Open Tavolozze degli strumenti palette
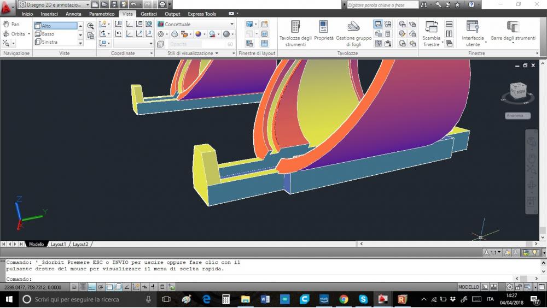Image resolution: width=547 pixels, height=308 pixels. 295,33
